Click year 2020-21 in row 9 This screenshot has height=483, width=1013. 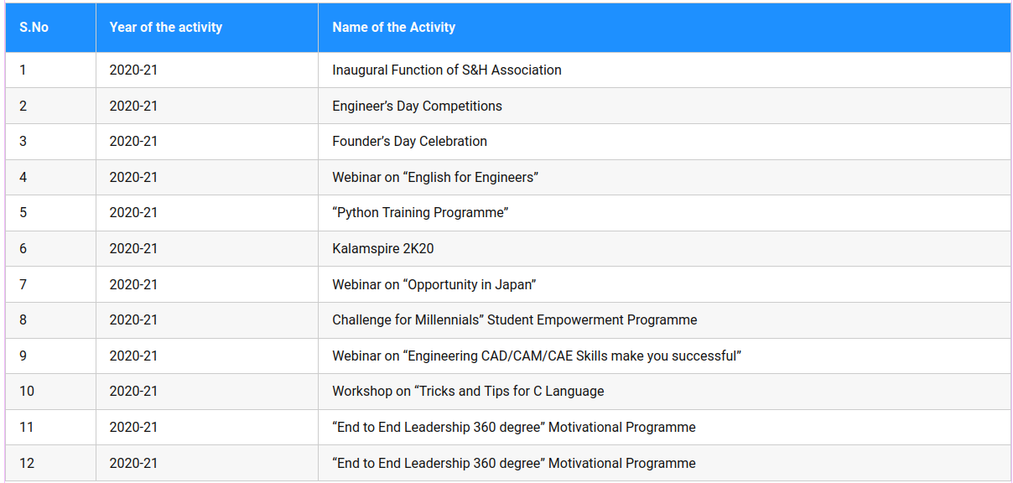[x=133, y=356]
